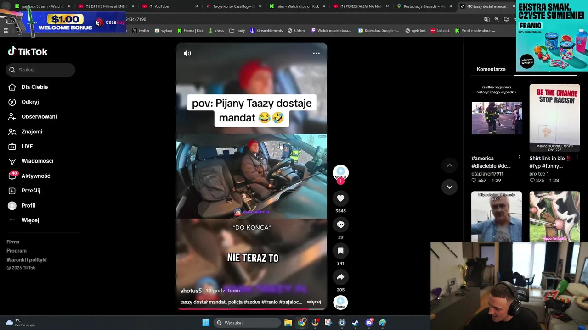Open the Windows Start menu
The image size is (588, 330).
(x=206, y=323)
